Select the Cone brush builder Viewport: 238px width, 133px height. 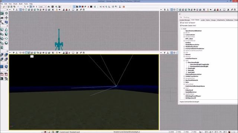(6, 30)
